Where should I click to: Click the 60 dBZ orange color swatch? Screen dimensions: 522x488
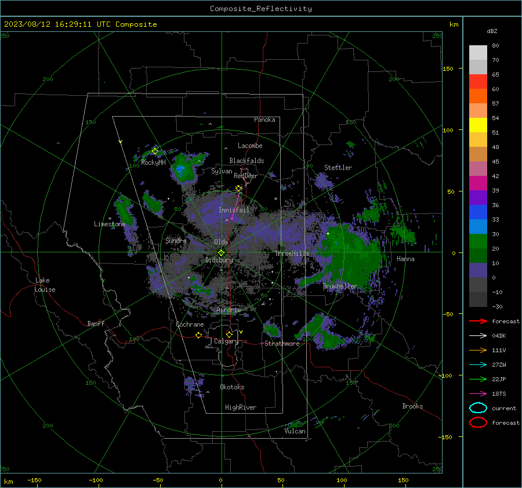(x=478, y=96)
